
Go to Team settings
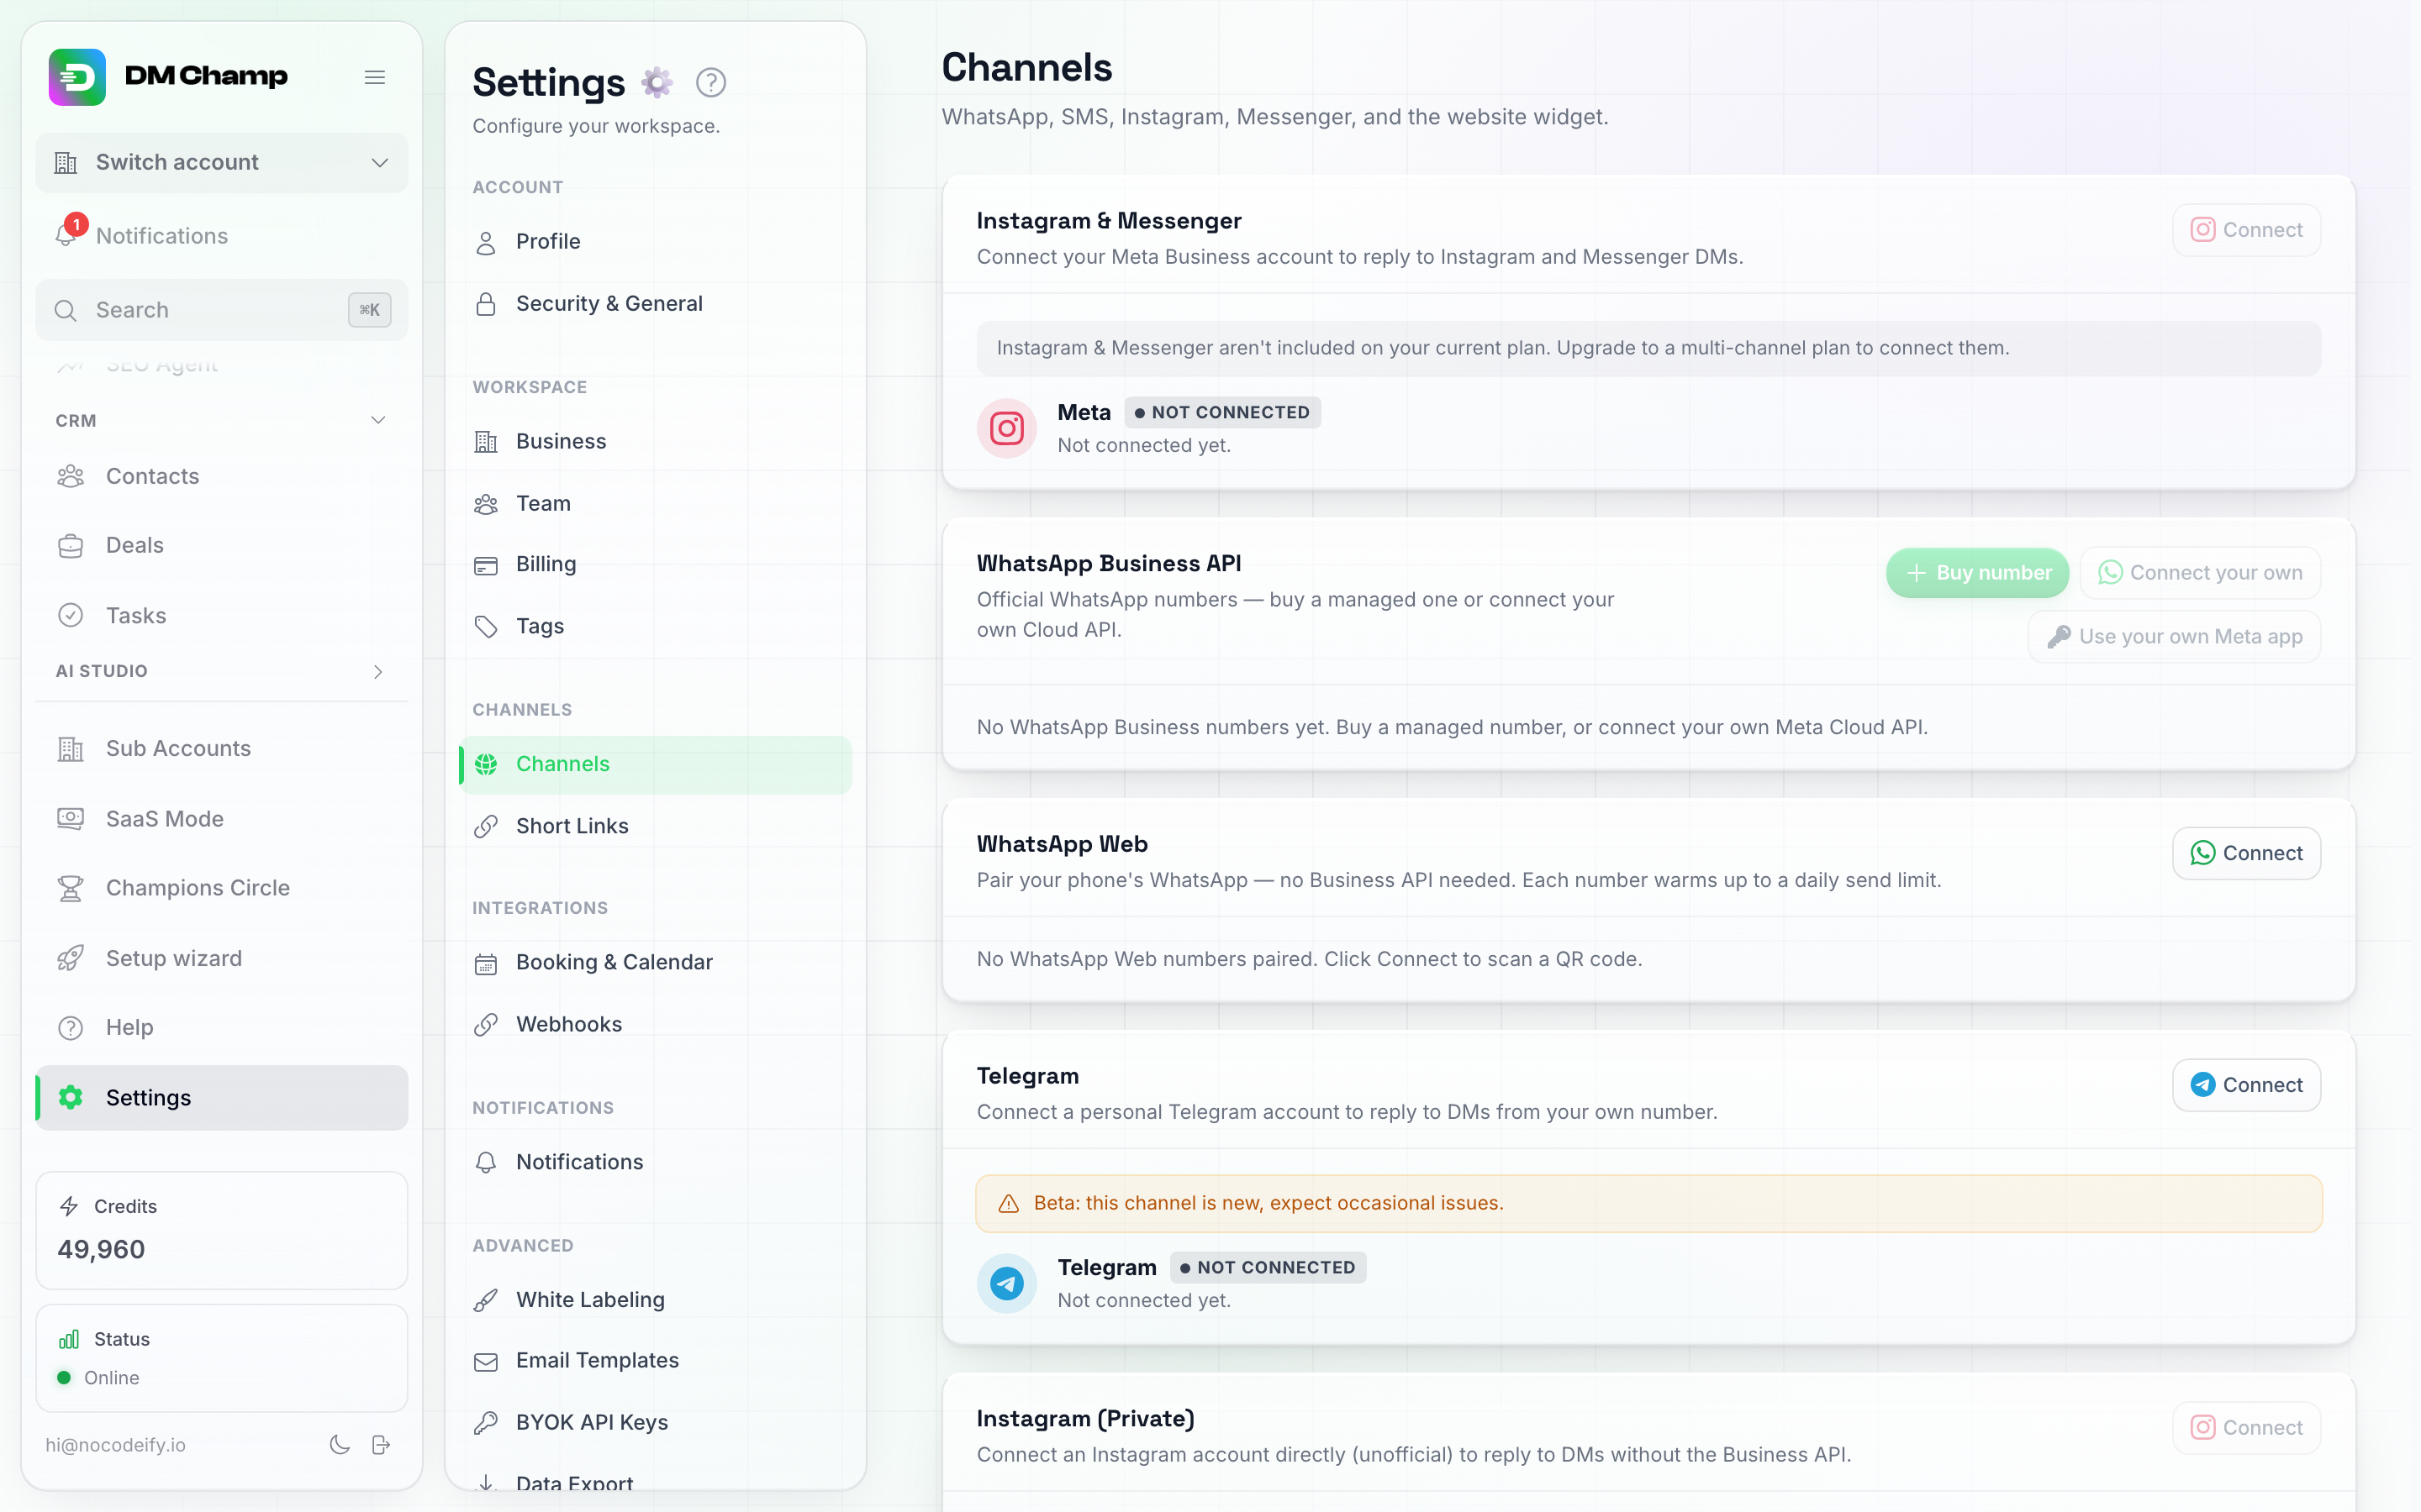656,503
